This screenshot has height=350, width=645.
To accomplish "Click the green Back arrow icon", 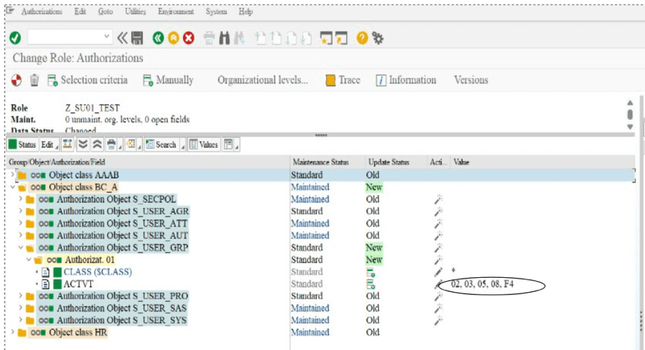I will pos(158,37).
